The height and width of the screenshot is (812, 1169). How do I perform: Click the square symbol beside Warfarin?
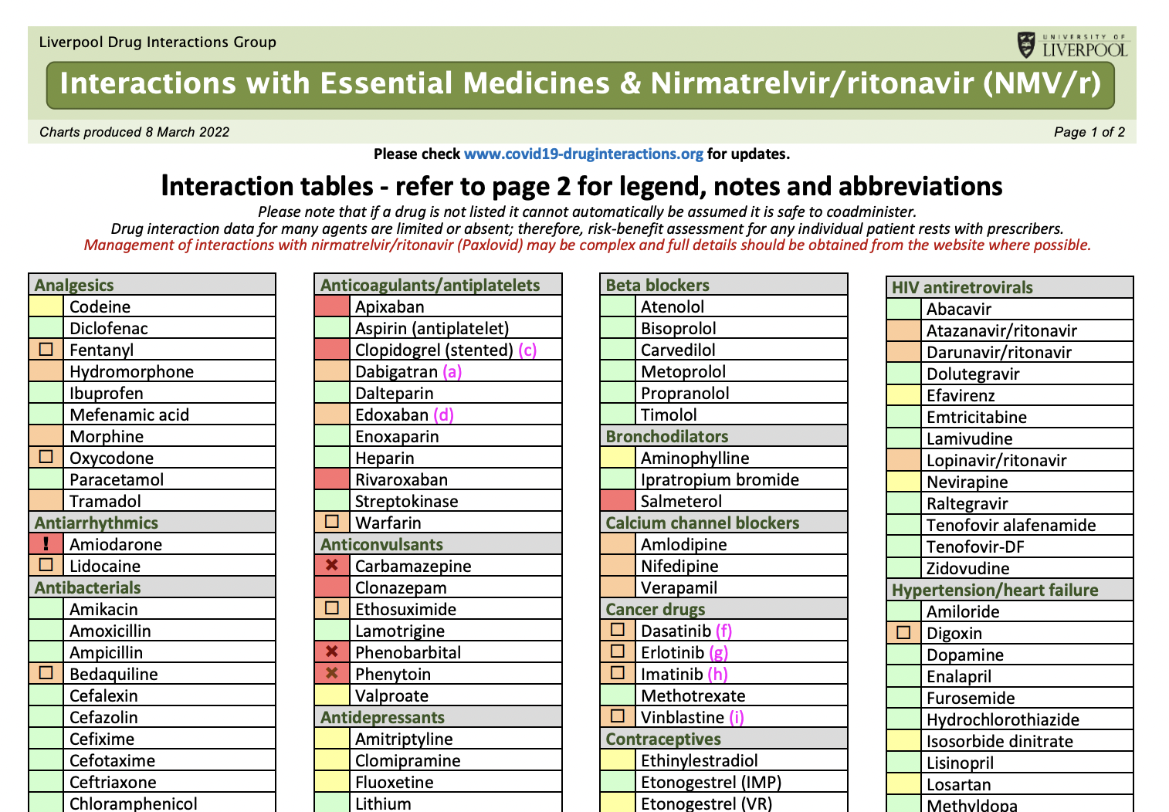click(332, 522)
